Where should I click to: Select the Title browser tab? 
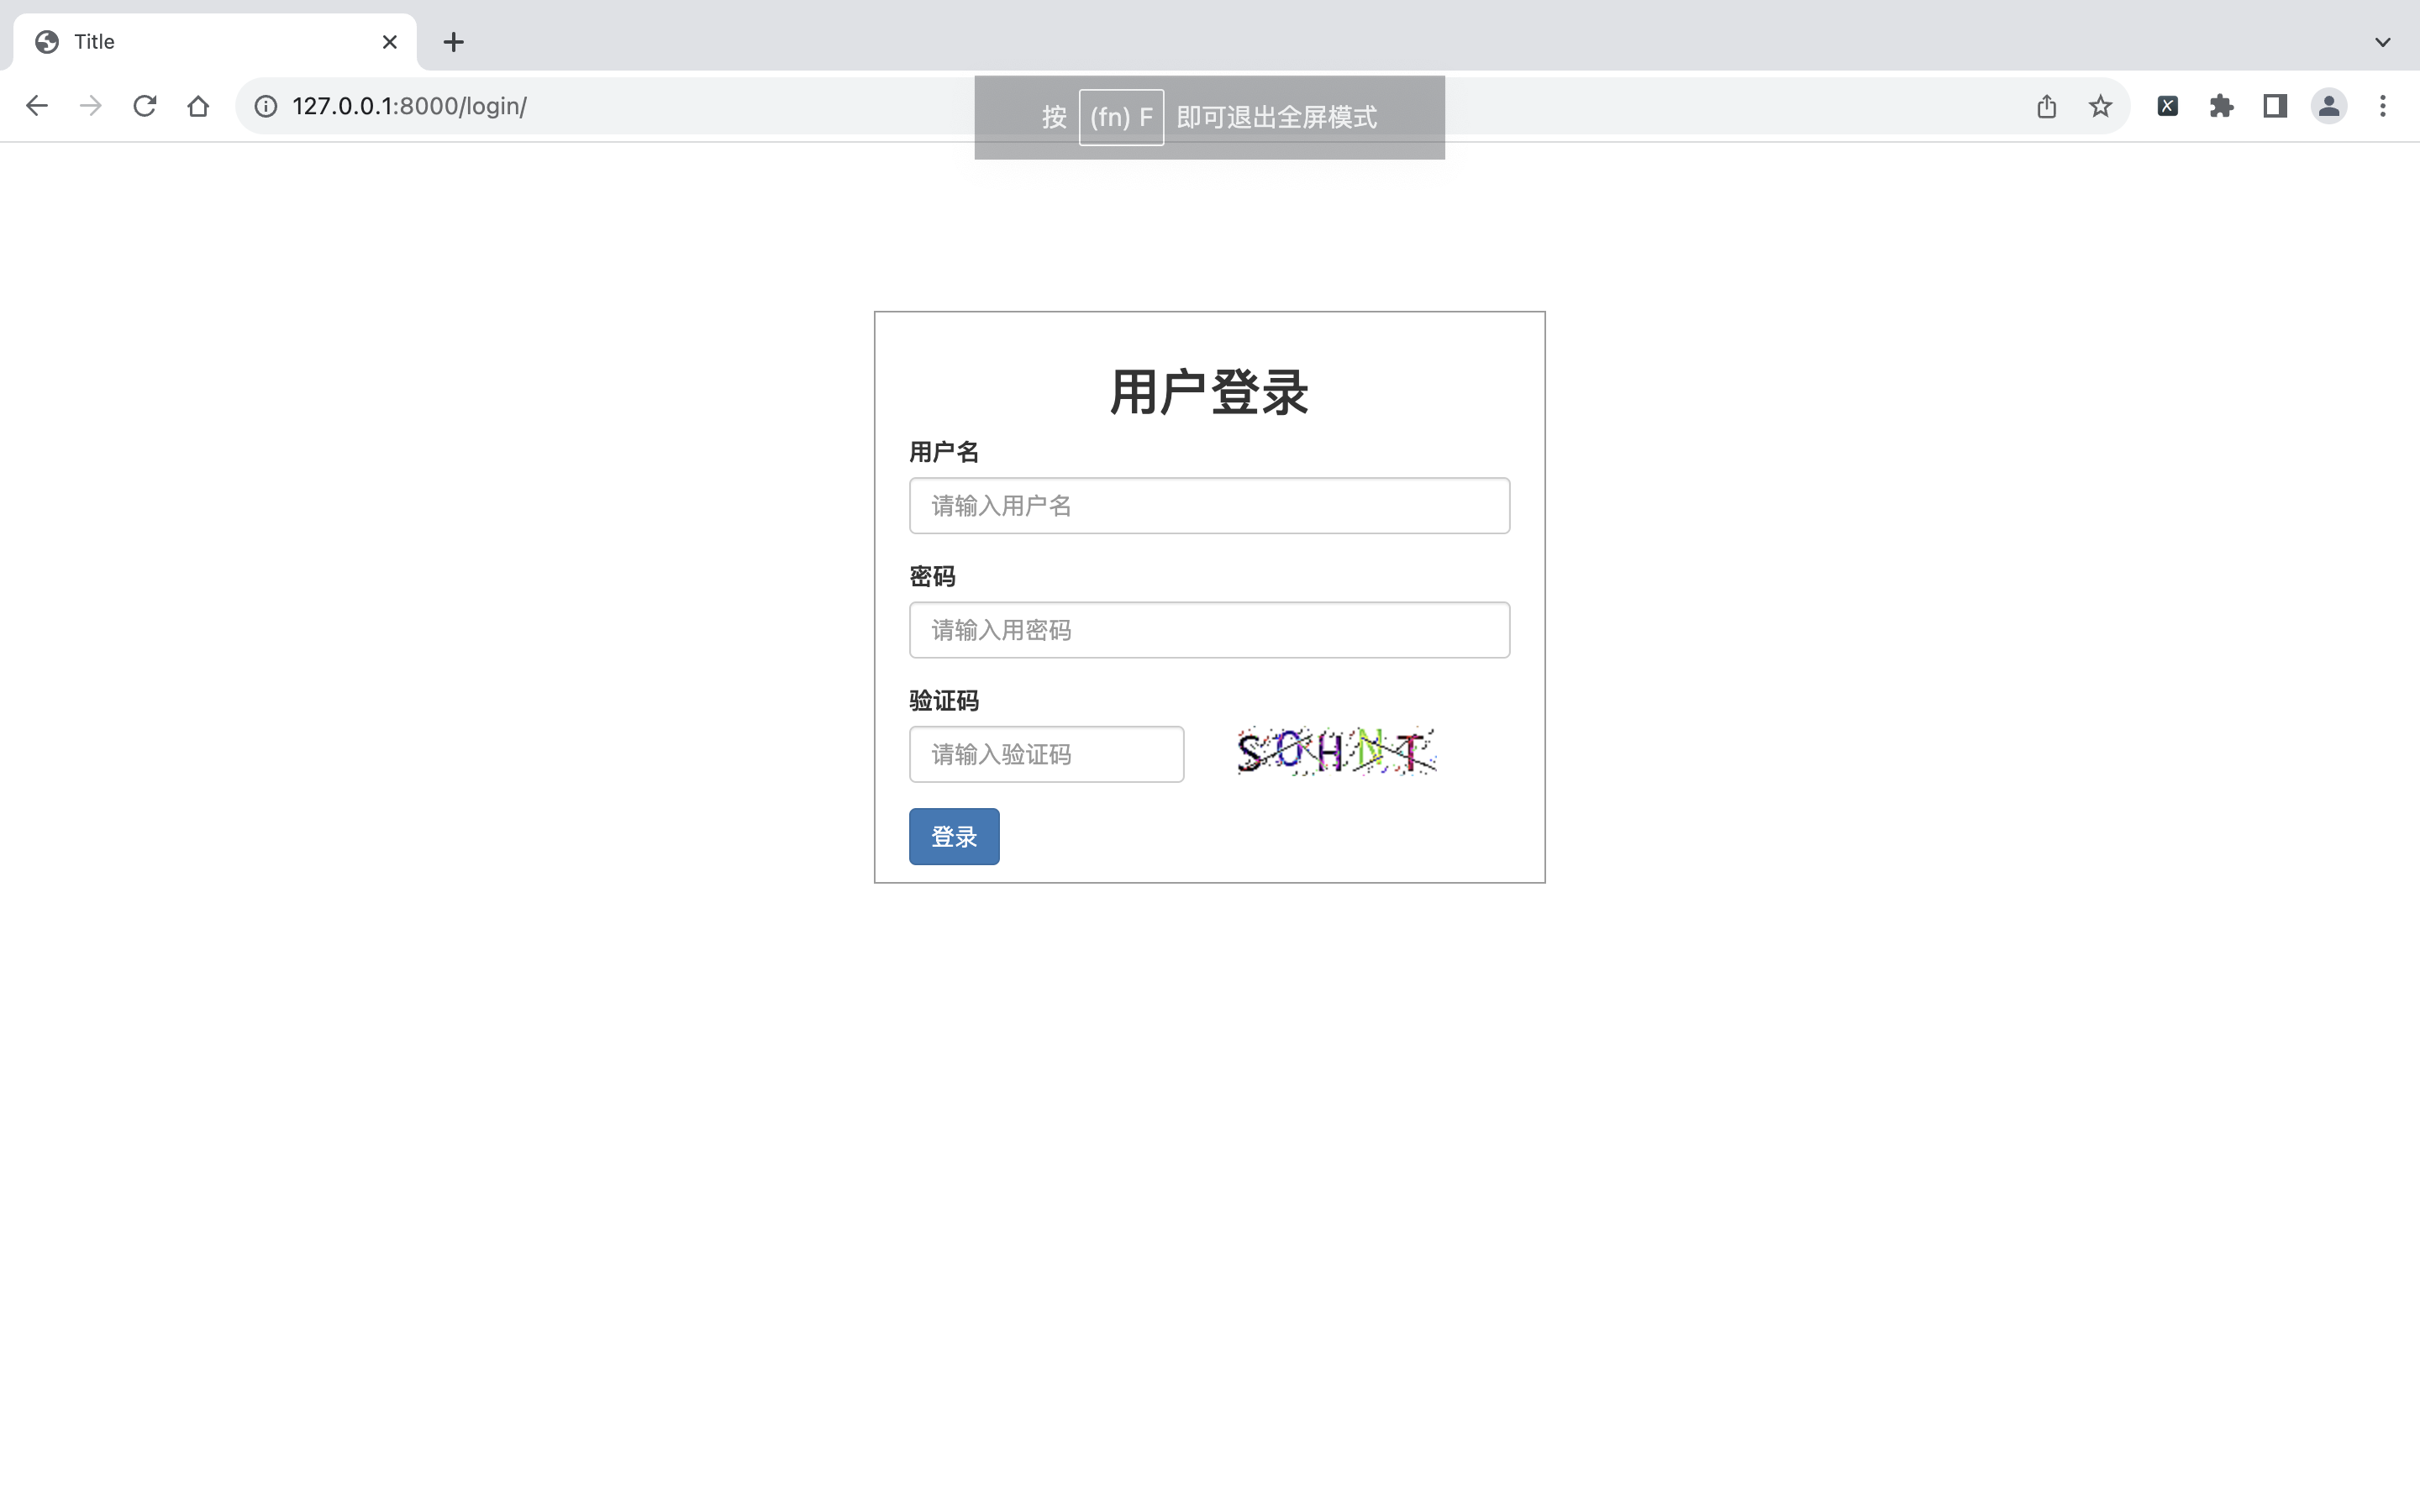point(215,42)
